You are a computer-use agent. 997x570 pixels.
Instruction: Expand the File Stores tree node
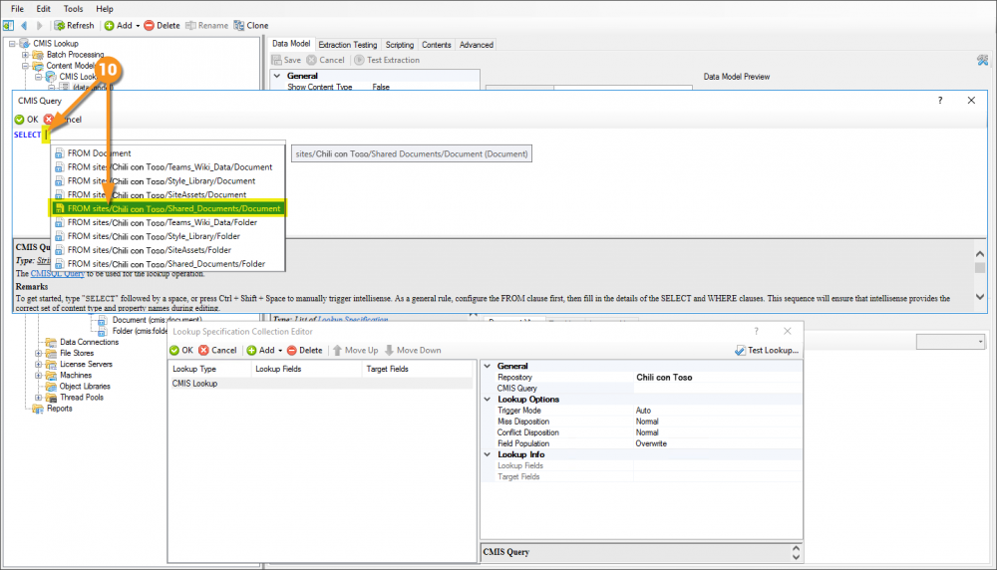click(x=38, y=353)
